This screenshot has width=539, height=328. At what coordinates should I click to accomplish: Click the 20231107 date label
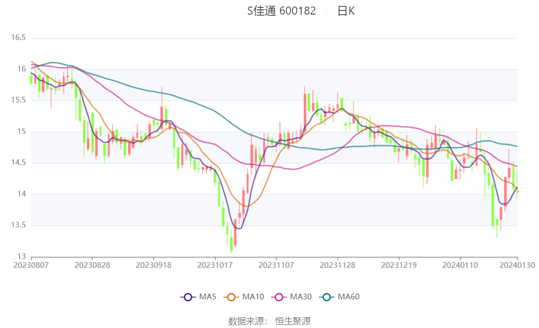(x=276, y=265)
